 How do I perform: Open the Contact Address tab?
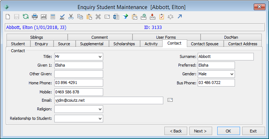[x=243, y=44]
